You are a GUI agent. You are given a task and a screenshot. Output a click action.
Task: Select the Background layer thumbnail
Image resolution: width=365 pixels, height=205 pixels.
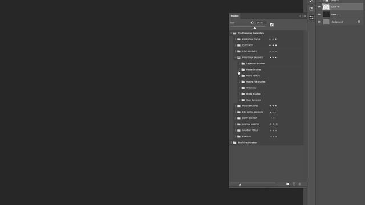326,22
